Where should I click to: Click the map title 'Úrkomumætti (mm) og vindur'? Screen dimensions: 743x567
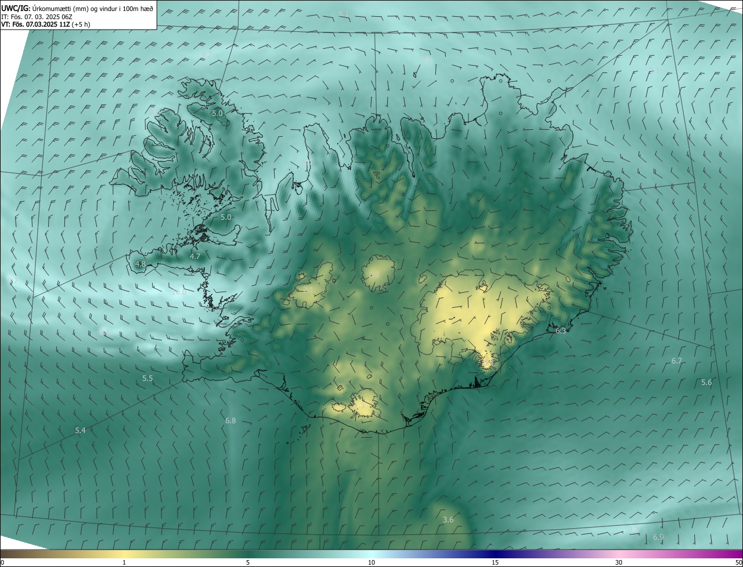pos(70,8)
